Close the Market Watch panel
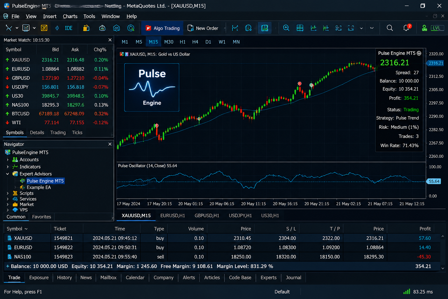 coord(110,40)
